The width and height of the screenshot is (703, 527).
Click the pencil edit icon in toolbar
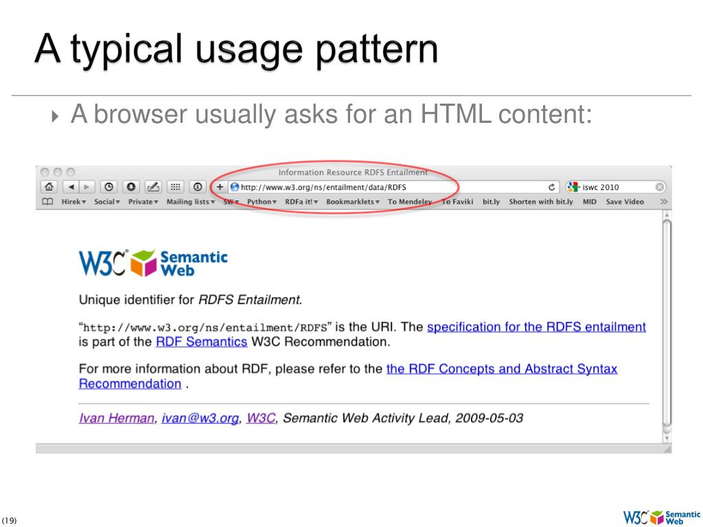click(x=153, y=187)
